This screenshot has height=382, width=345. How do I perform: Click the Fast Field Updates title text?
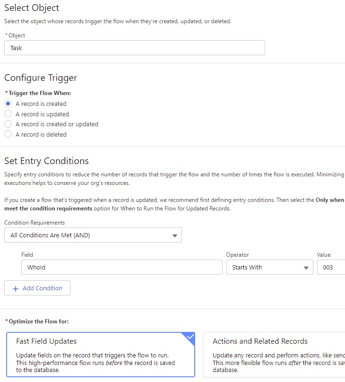click(x=46, y=341)
